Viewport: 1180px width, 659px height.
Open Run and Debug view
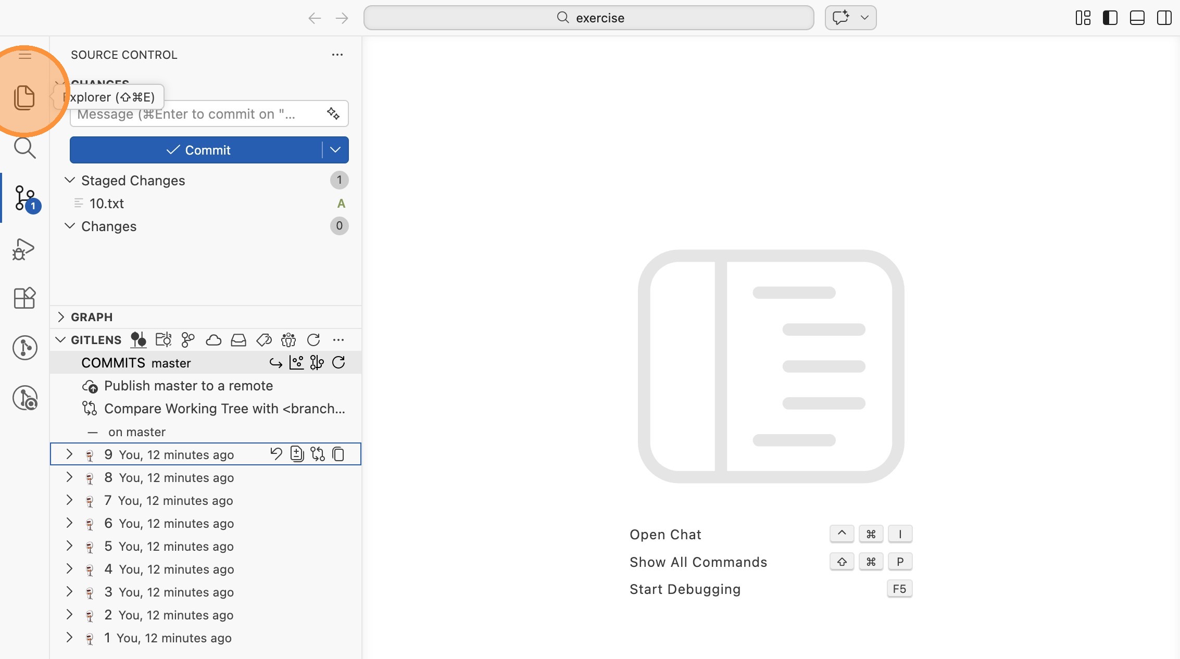point(24,249)
